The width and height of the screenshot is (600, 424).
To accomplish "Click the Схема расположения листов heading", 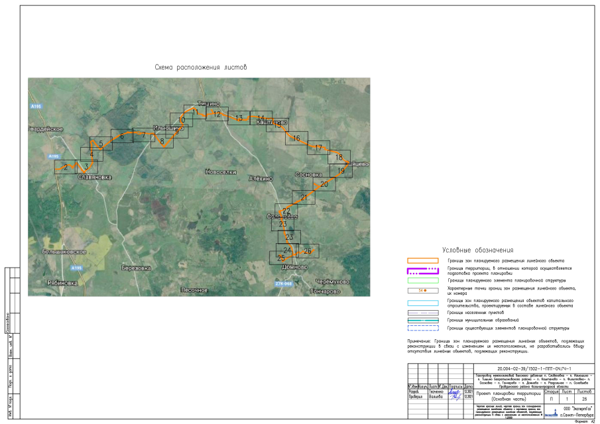I will pos(201,68).
